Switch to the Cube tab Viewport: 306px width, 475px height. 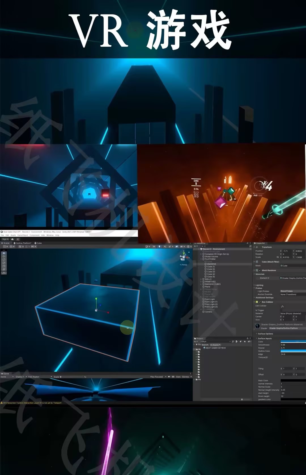(38, 243)
